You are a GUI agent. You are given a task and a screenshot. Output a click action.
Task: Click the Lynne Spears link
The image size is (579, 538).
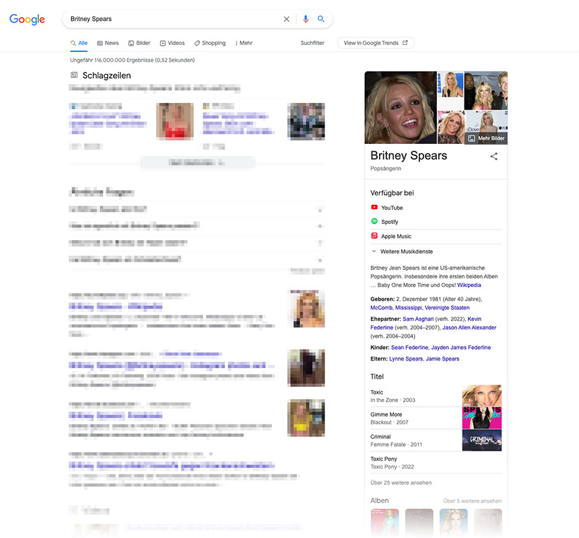406,359
